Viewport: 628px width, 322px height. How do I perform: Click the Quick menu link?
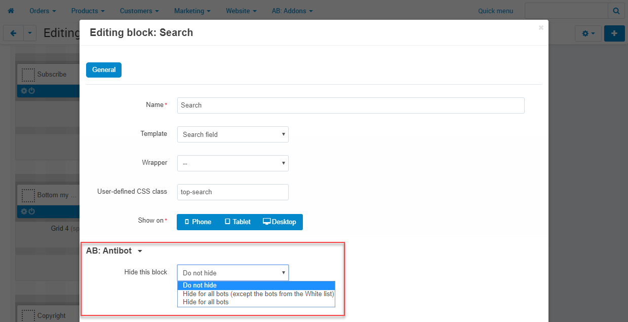[495, 11]
